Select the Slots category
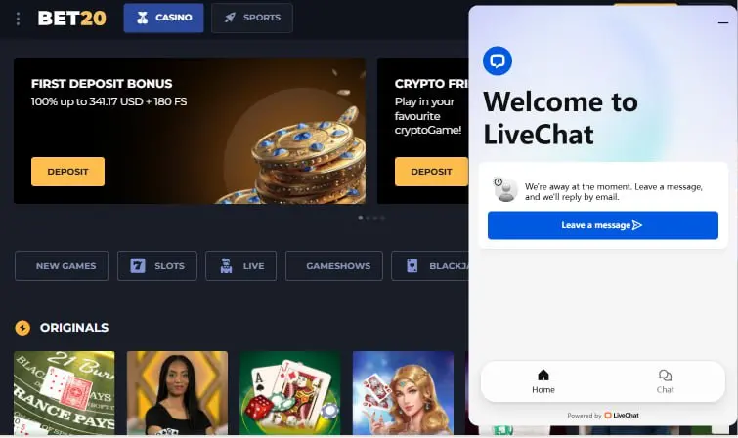Viewport: 738px width, 438px height. (157, 266)
